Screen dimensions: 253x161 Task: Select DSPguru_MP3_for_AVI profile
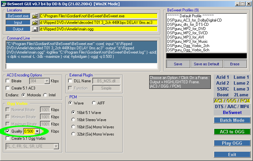click(x=186, y=37)
